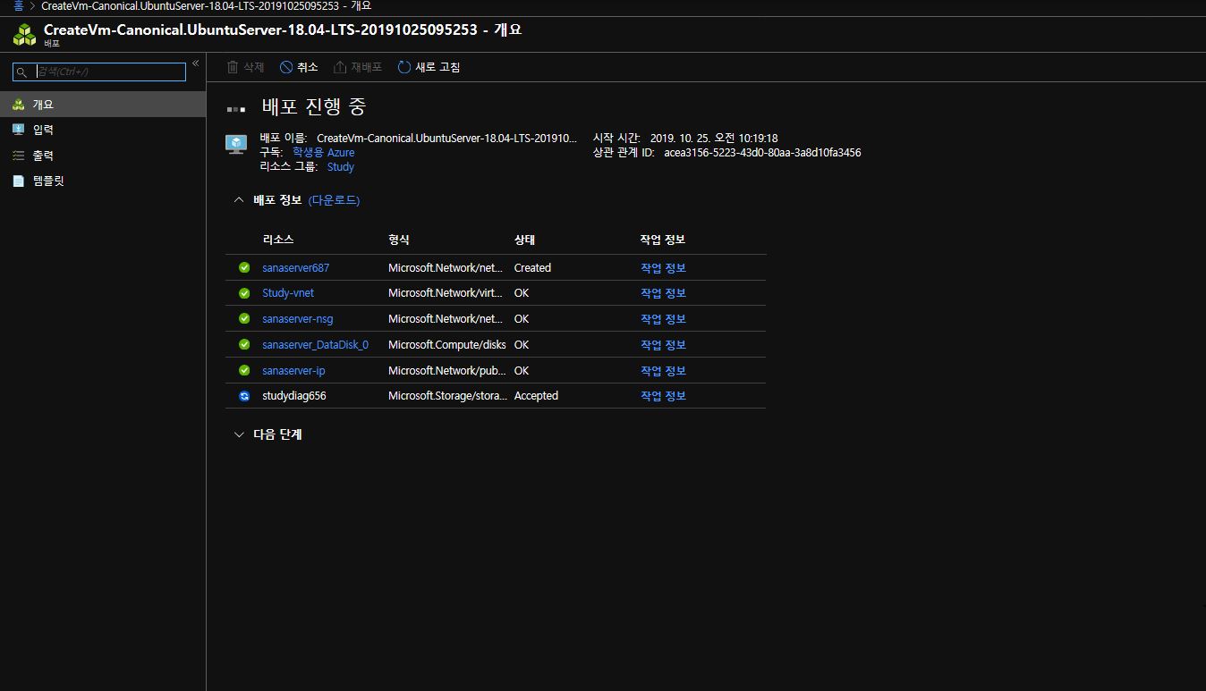This screenshot has height=691, width=1206.
Task: Open the 출력 menu item
Action: click(x=103, y=156)
